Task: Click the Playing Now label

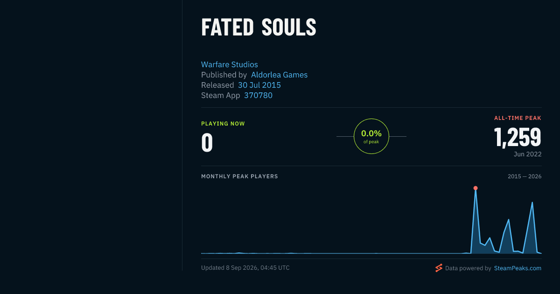Action: tap(223, 124)
